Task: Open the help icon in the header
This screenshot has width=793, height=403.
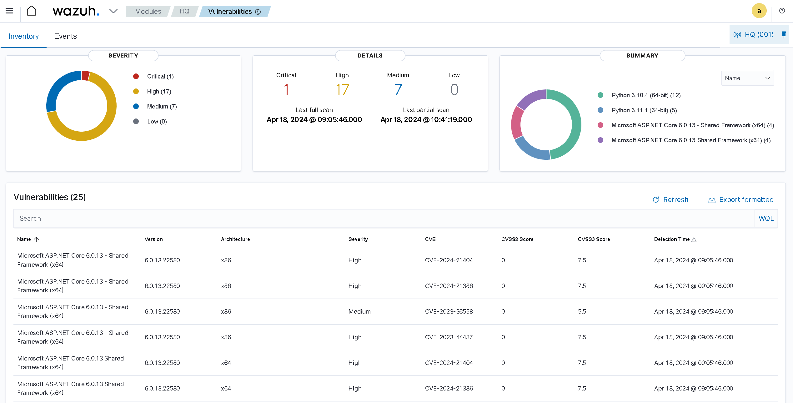Action: click(782, 11)
